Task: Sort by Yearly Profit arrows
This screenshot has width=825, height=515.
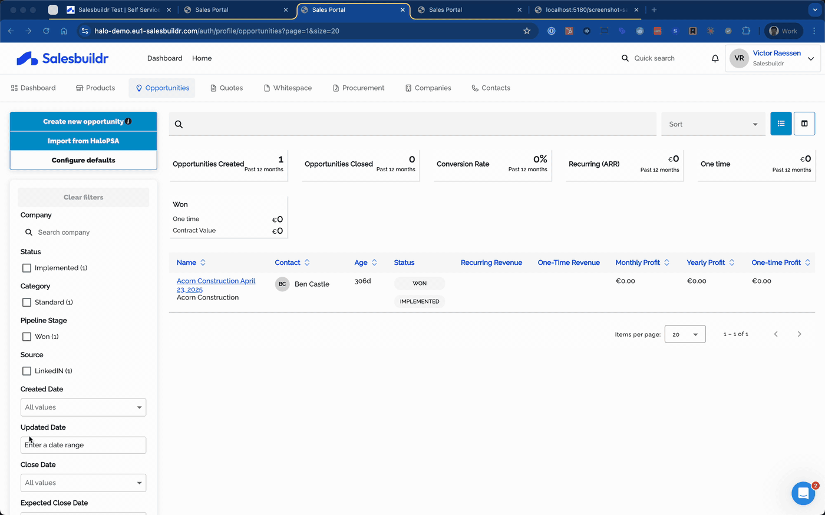Action: click(732, 263)
